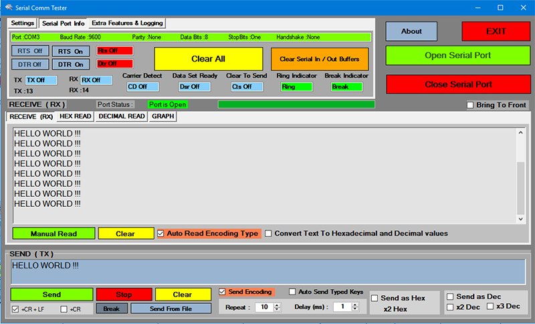
Task: Switch to the HEX READ tab
Action: (x=75, y=116)
